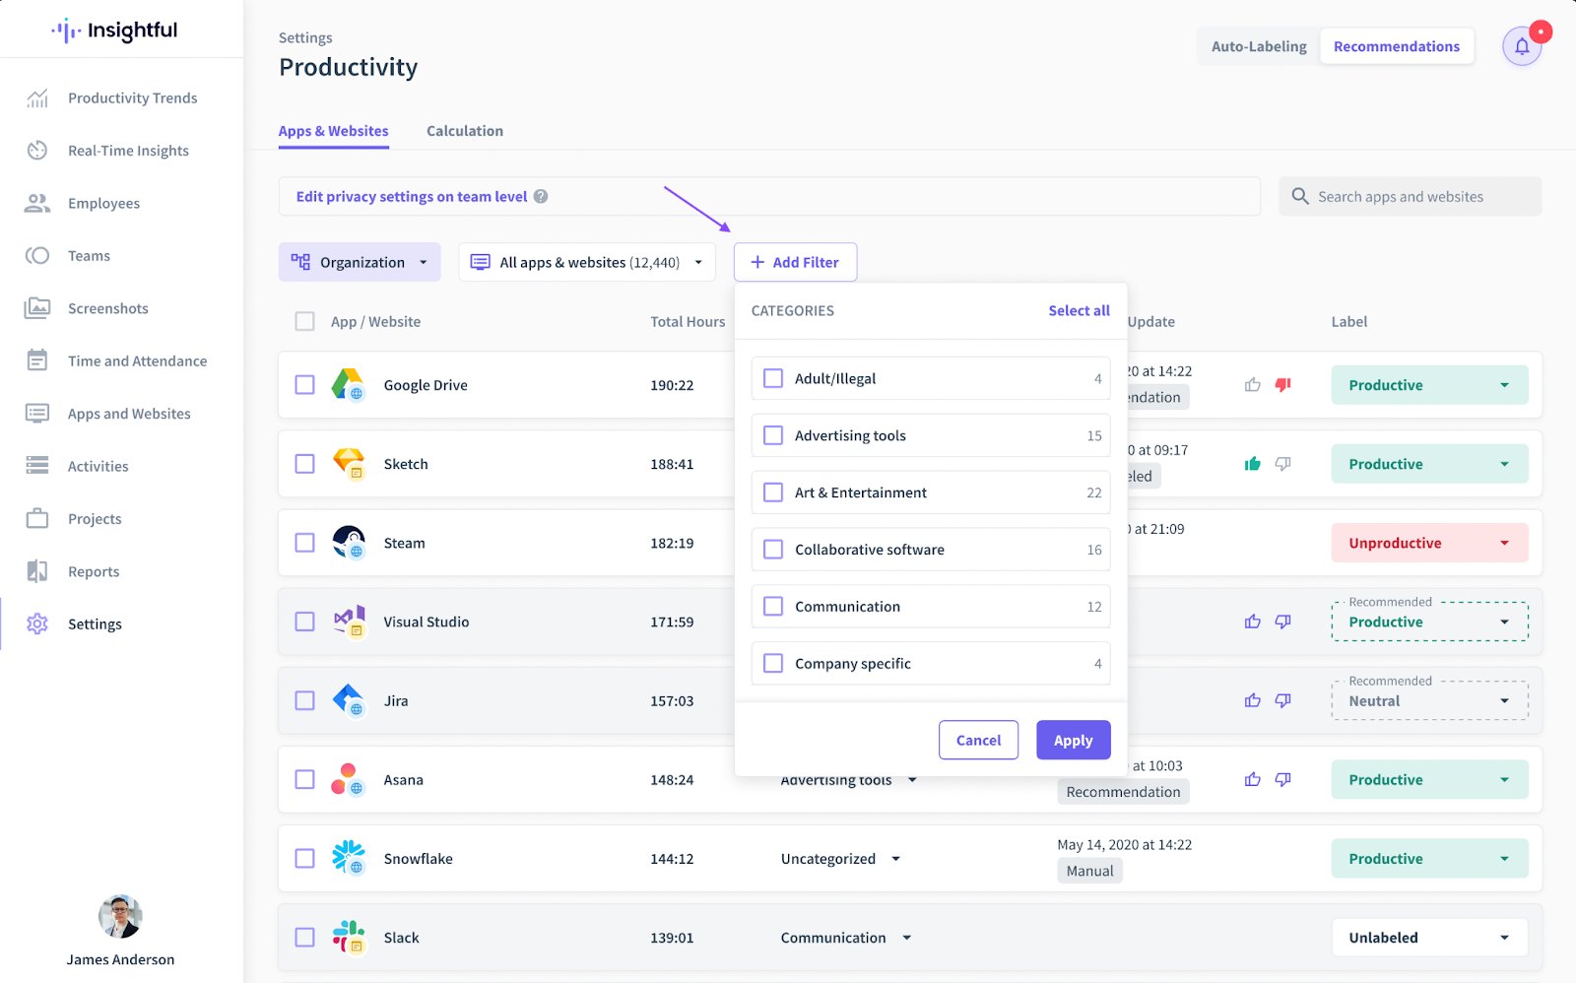Apply the selected category filters

(1073, 740)
